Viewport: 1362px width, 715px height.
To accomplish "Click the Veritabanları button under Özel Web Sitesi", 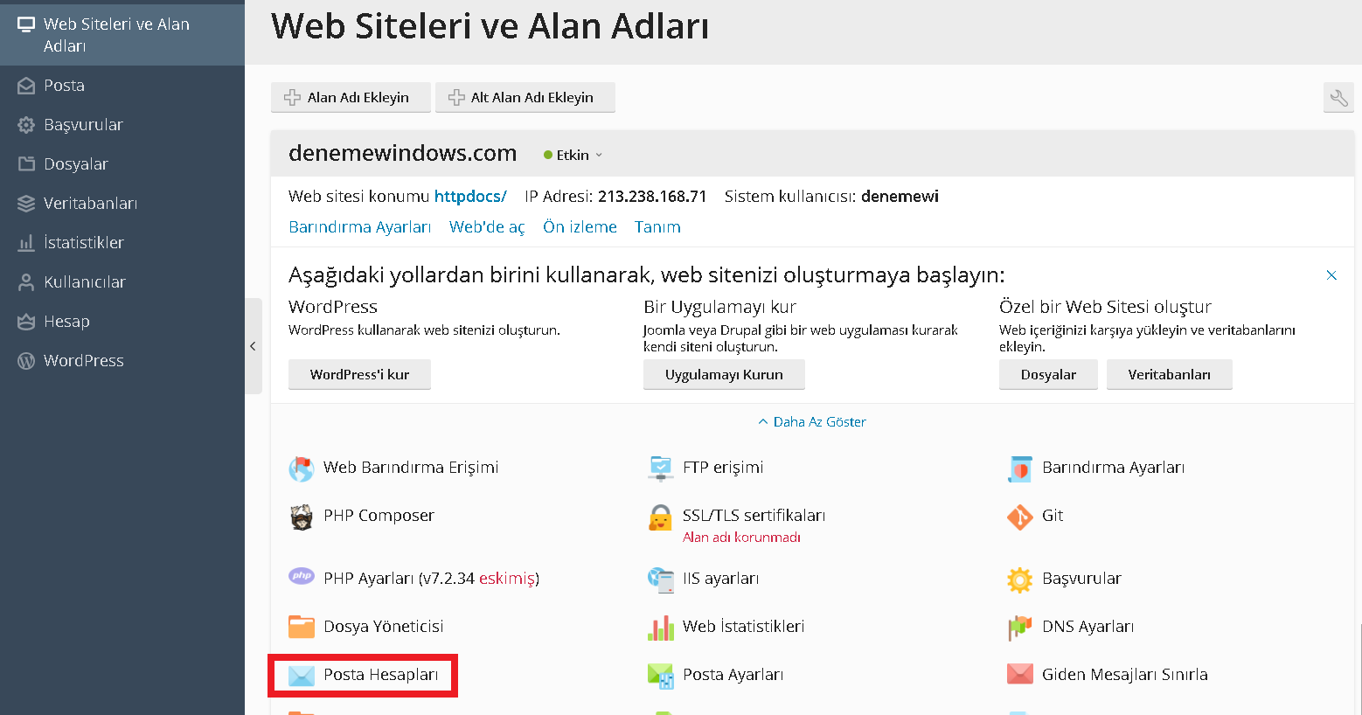I will (1170, 375).
